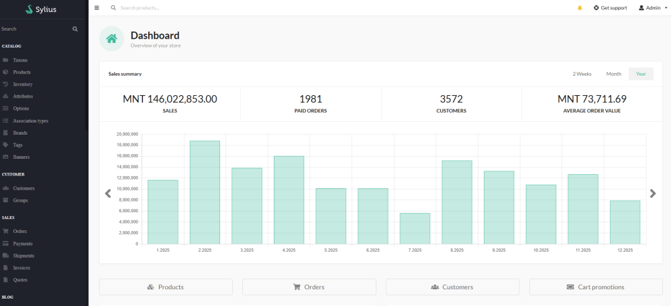
Task: Click the Sylius logo in the sidebar header
Action: [x=41, y=9]
